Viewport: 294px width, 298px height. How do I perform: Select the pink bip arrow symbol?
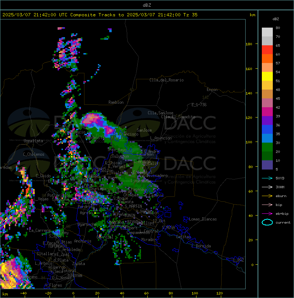coord(267,205)
